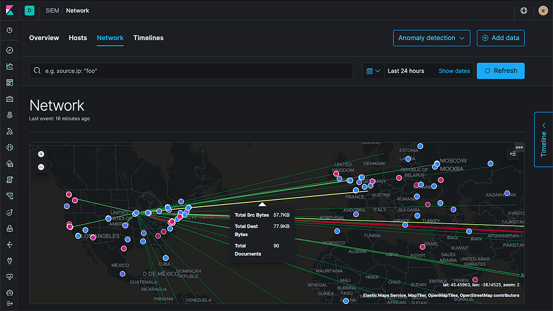Open the Anomaly detection dropdown
553x311 pixels.
[x=431, y=38]
